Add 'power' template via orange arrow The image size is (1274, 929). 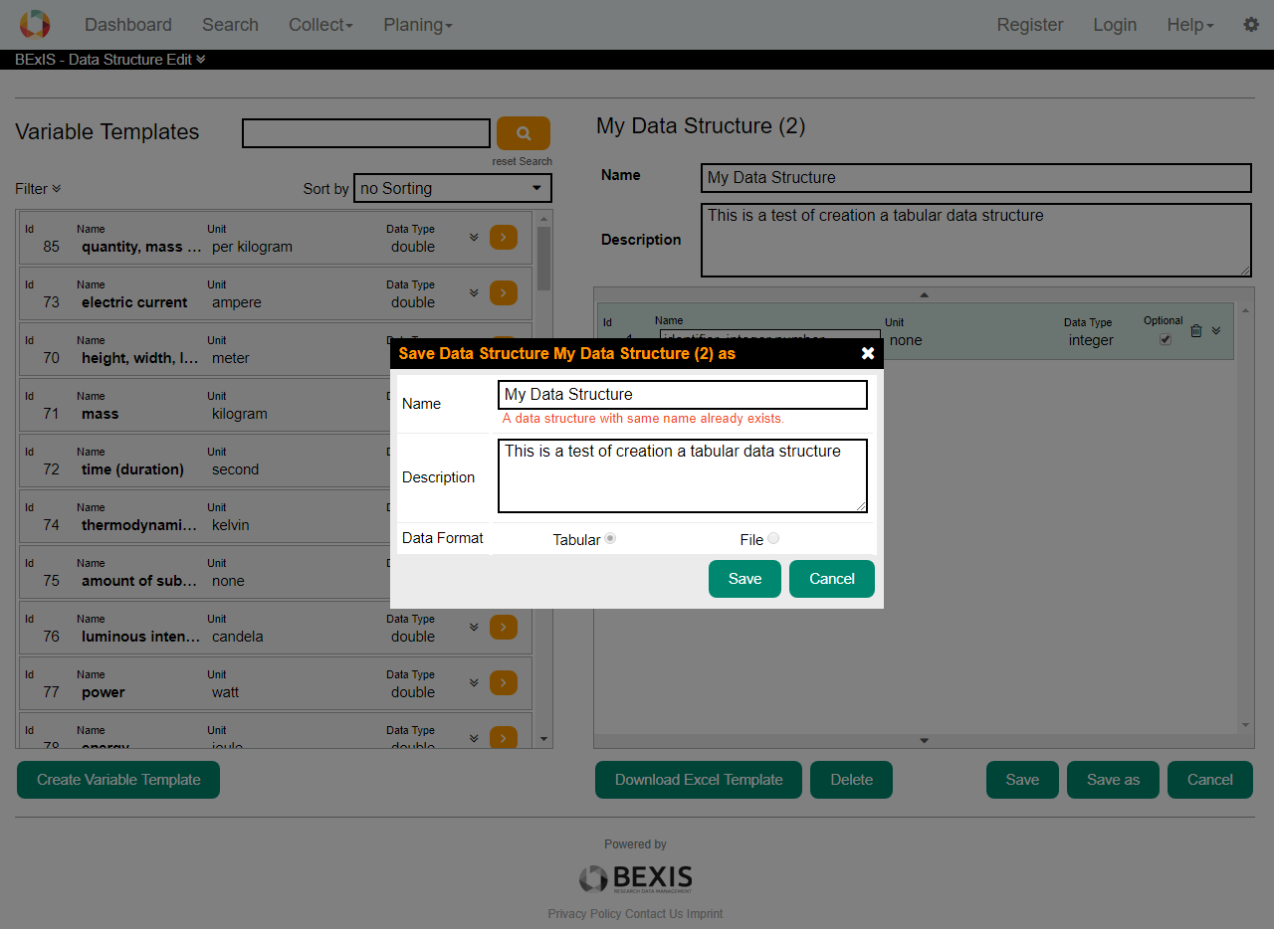504,682
